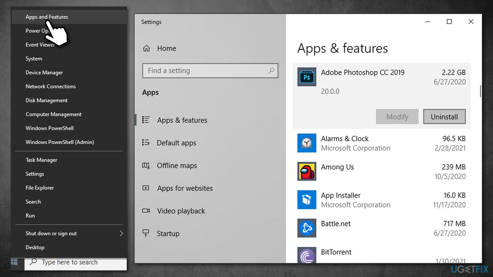The width and height of the screenshot is (493, 277).
Task: Click the greyed Modify button
Action: [x=397, y=117]
